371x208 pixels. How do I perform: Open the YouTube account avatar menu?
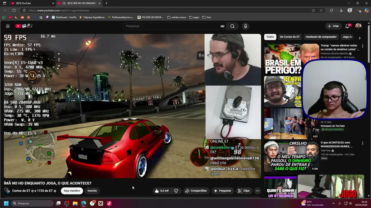tap(358, 26)
